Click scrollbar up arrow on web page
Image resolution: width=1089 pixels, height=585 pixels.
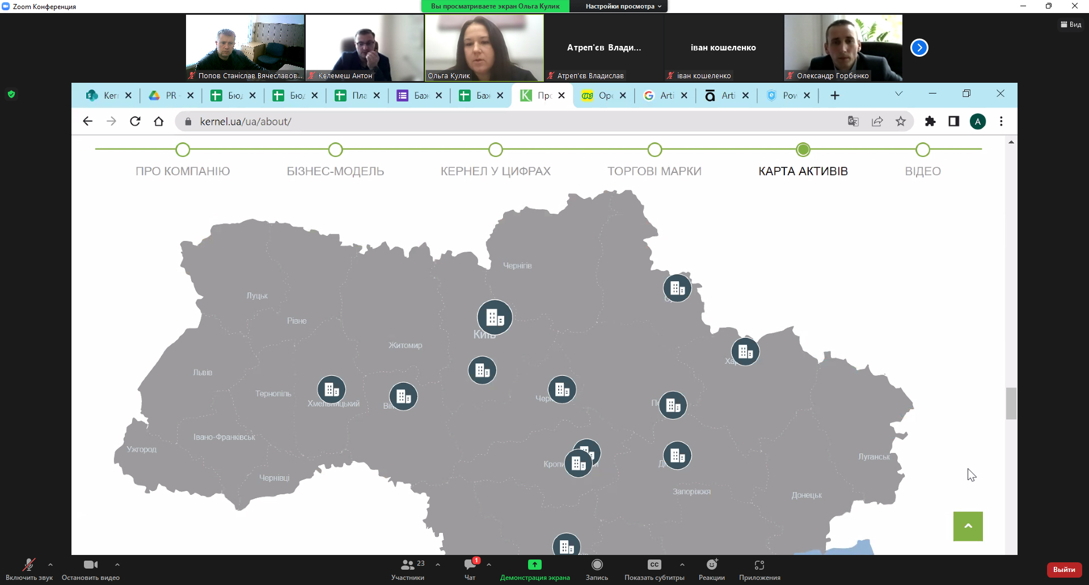point(1011,142)
